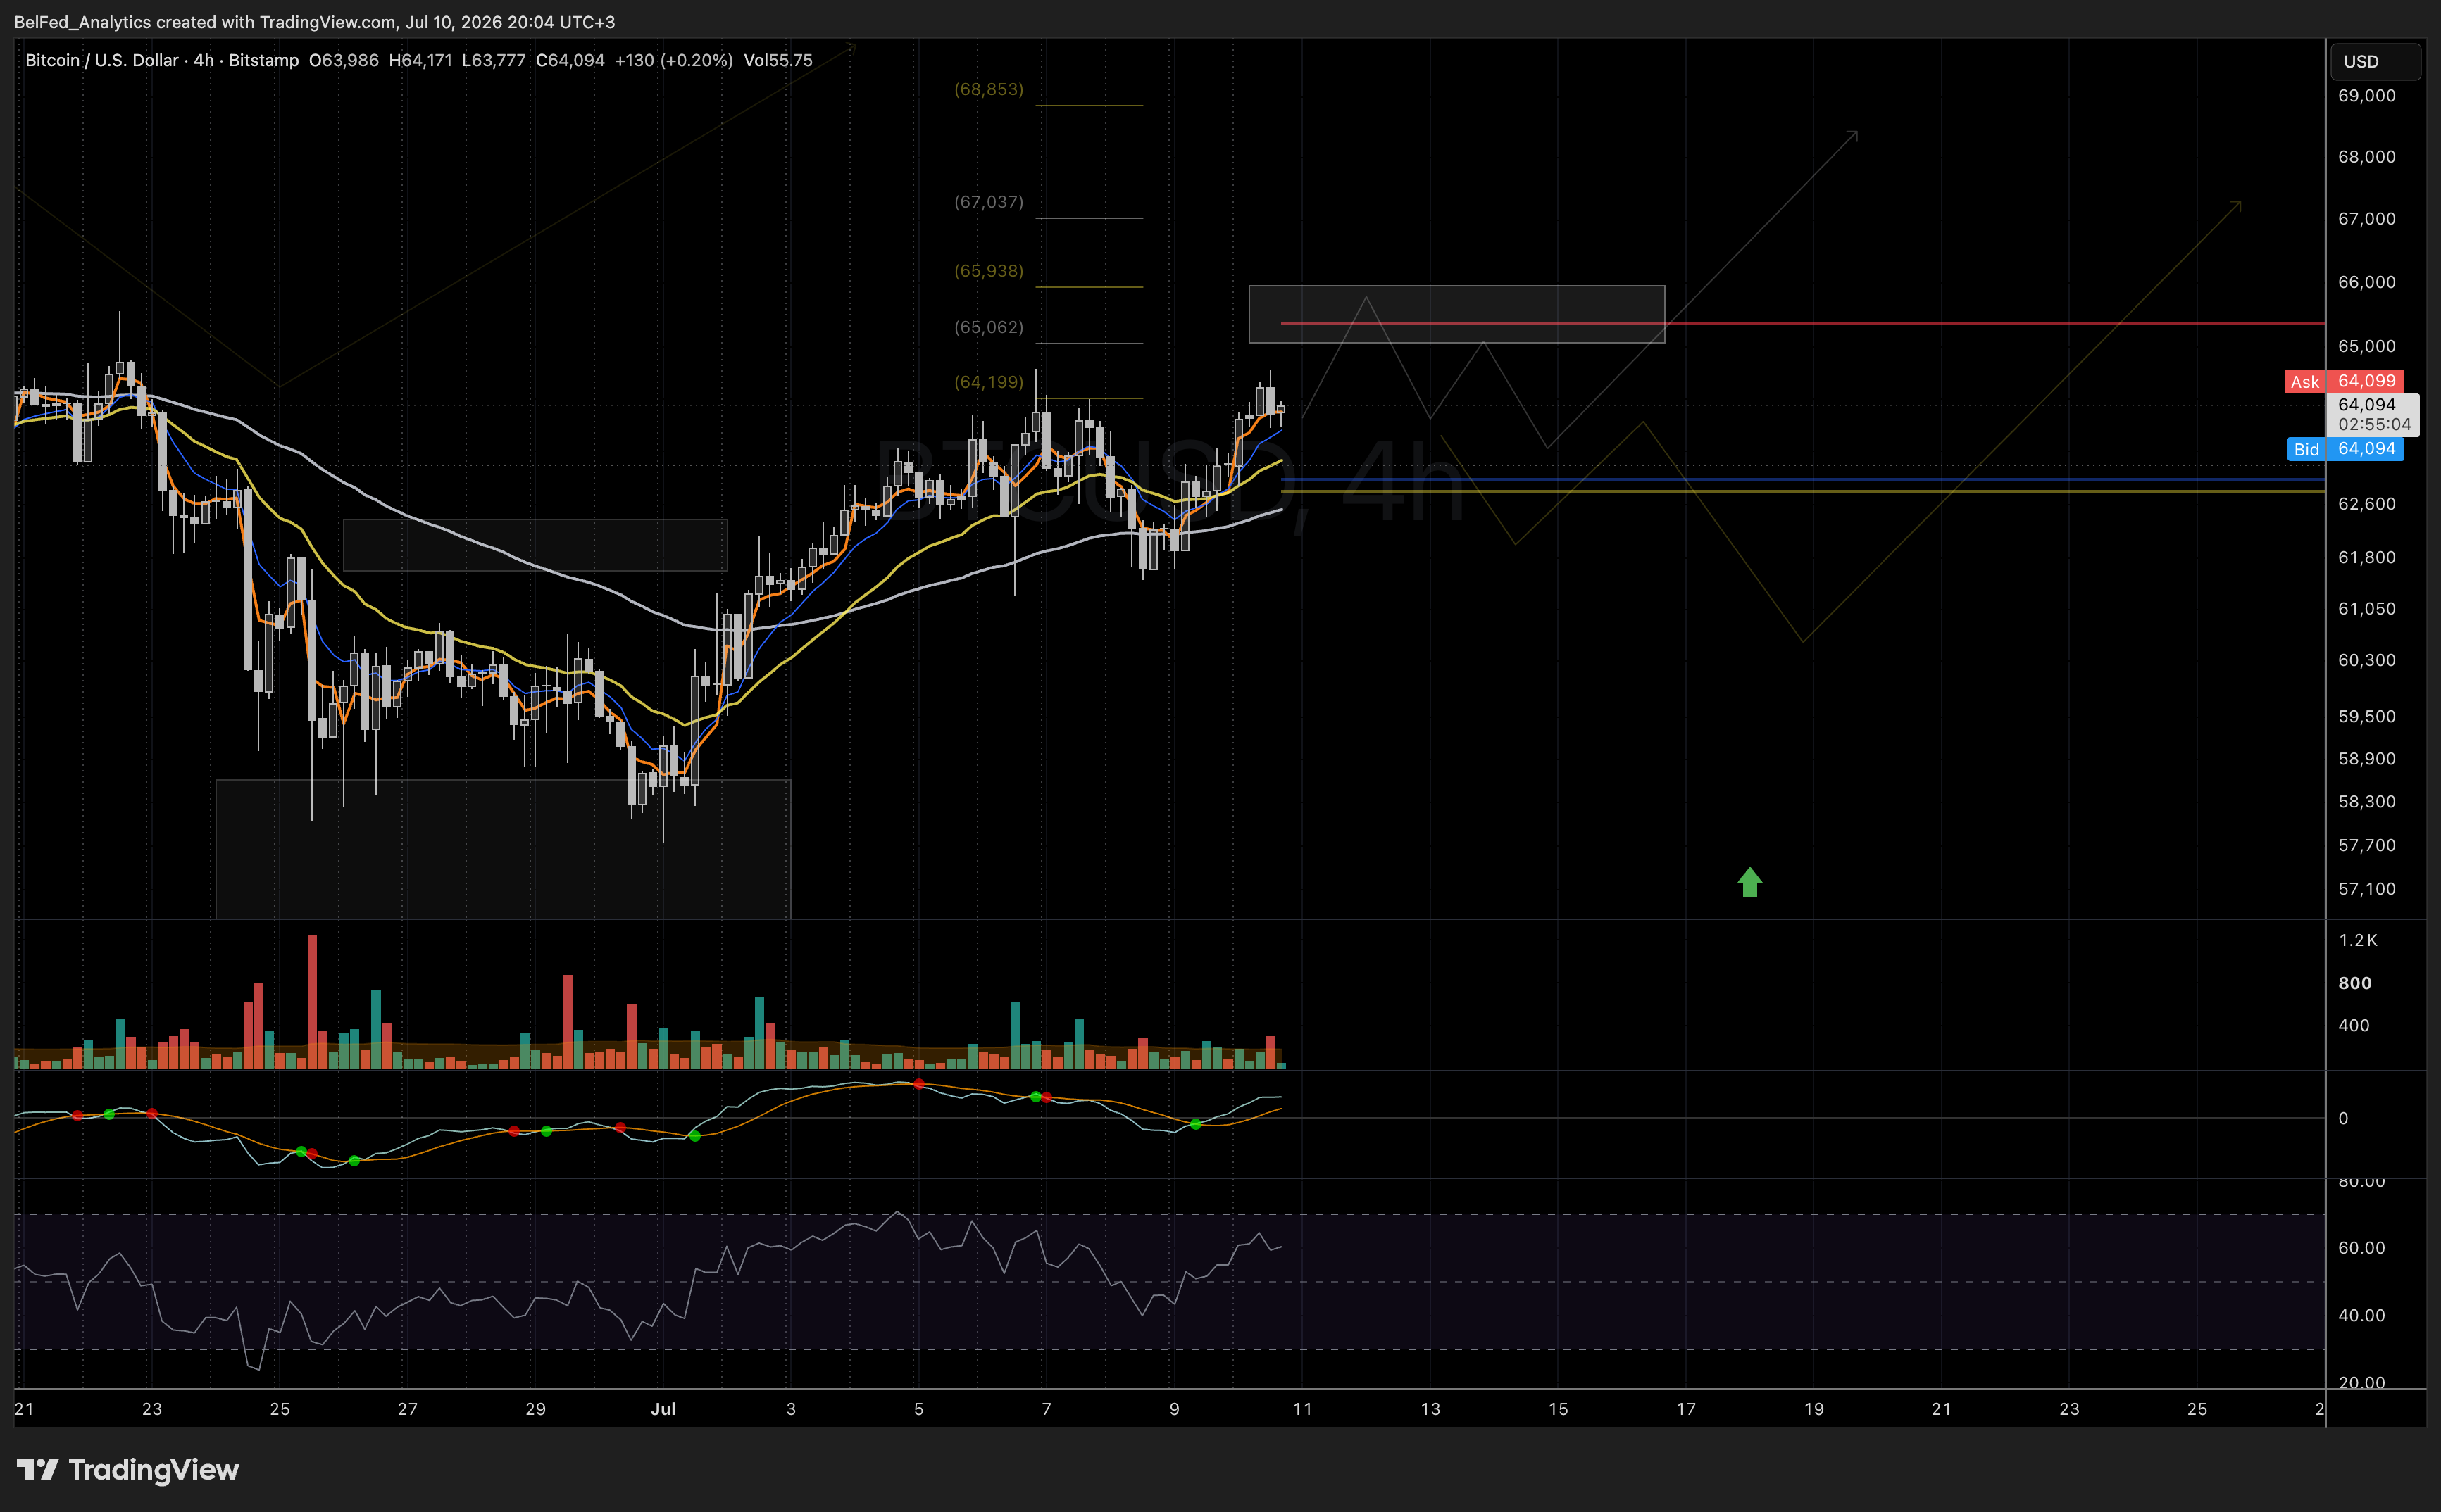Select the green up-arrow marker on the chart
Screen dimensions: 2441x1512
tap(1749, 882)
